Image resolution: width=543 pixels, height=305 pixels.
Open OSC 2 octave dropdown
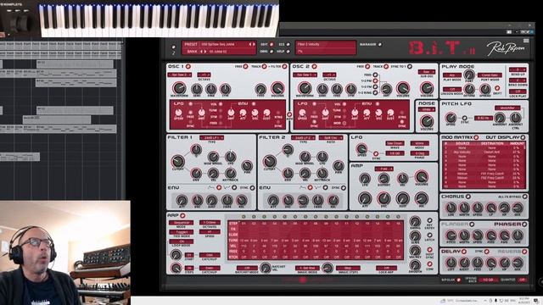(x=329, y=75)
